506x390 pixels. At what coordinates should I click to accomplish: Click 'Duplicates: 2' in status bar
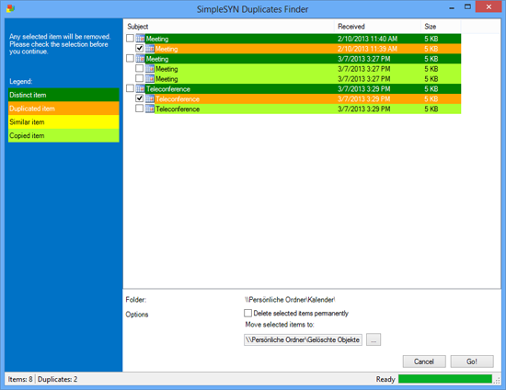coord(57,379)
